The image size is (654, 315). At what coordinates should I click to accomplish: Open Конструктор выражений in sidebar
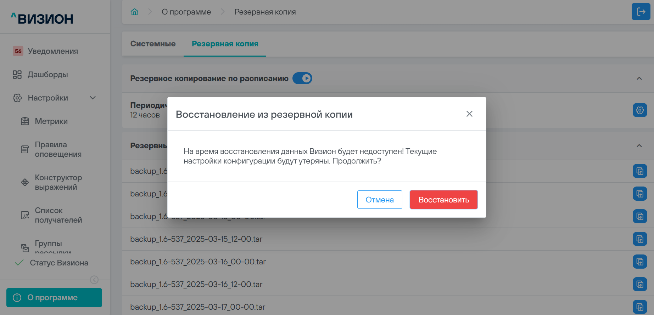click(58, 182)
